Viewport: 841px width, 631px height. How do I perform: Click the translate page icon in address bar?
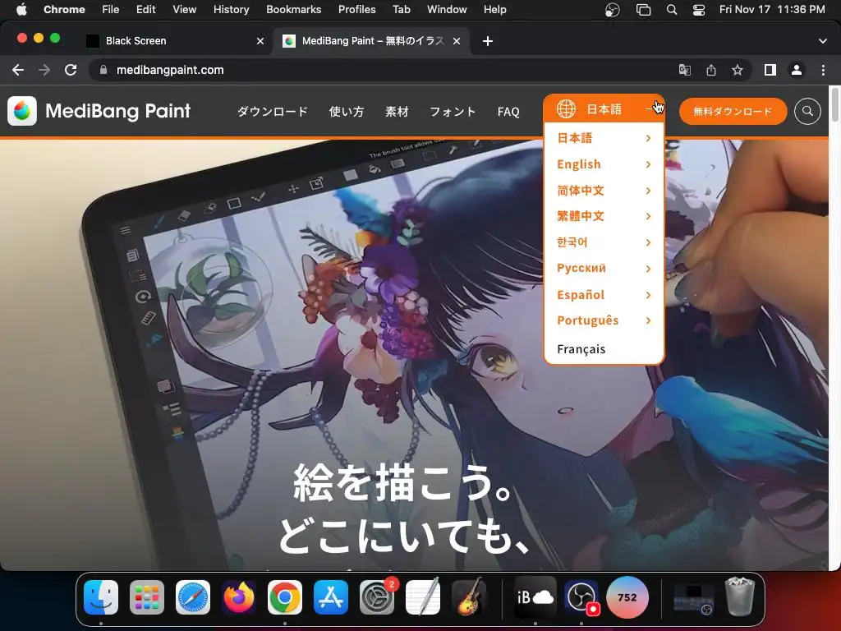[684, 70]
